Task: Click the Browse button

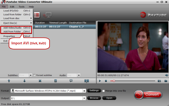Action: tap(94, 98)
